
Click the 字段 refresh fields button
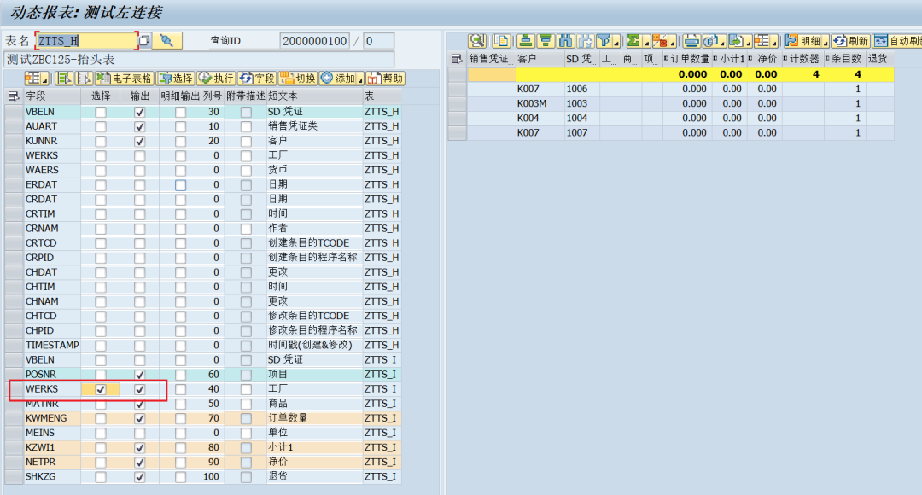point(257,79)
